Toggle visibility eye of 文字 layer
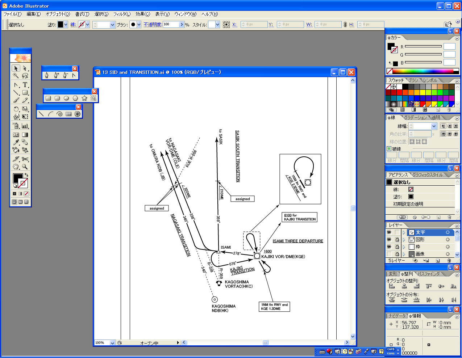Image resolution: width=462 pixels, height=358 pixels. [389, 232]
